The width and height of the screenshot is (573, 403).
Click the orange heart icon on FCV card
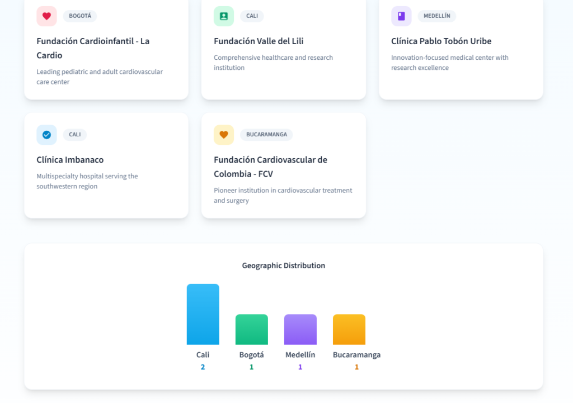tap(224, 135)
